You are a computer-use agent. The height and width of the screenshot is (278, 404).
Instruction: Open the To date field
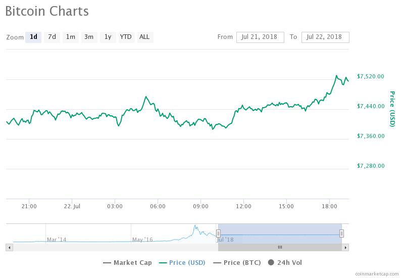(325, 37)
